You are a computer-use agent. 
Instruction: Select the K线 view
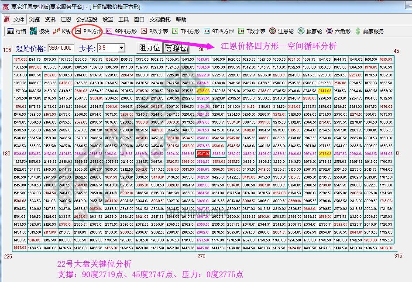[62, 31]
